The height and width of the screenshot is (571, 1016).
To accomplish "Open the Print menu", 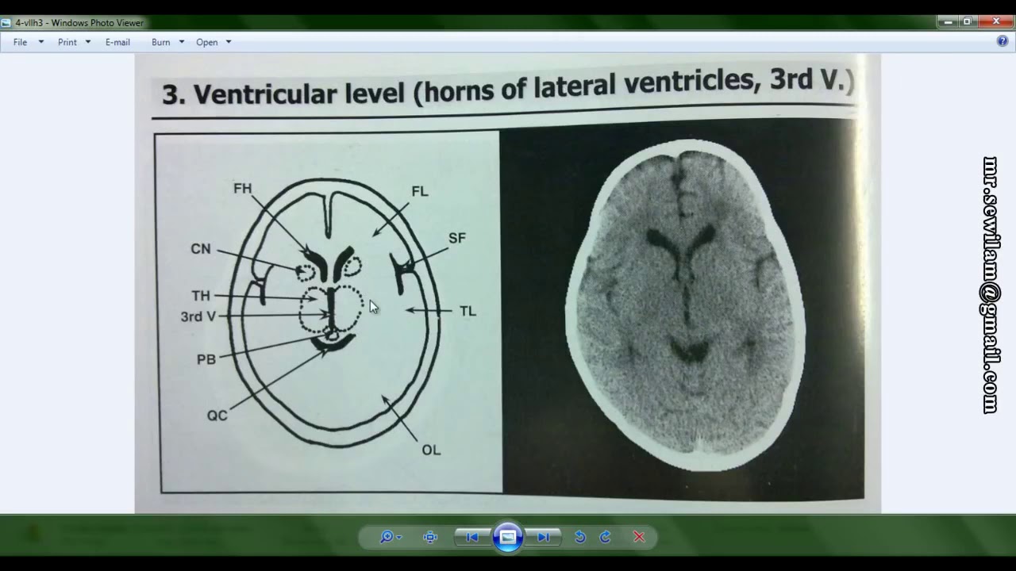I will pyautogui.click(x=67, y=42).
